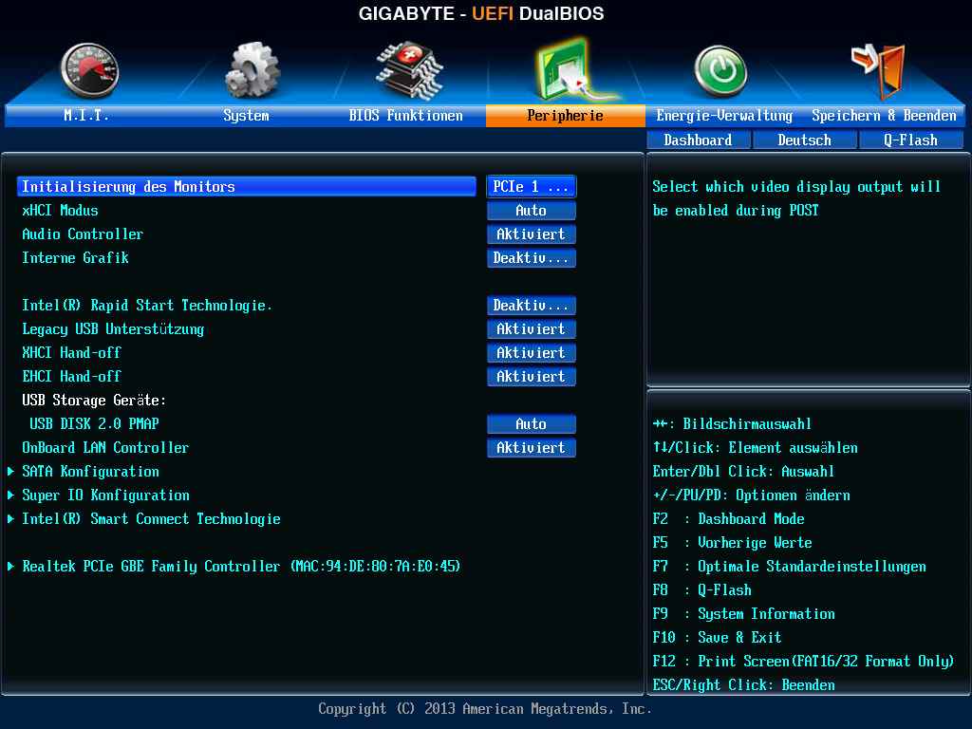Click the System gears icon

(x=252, y=70)
